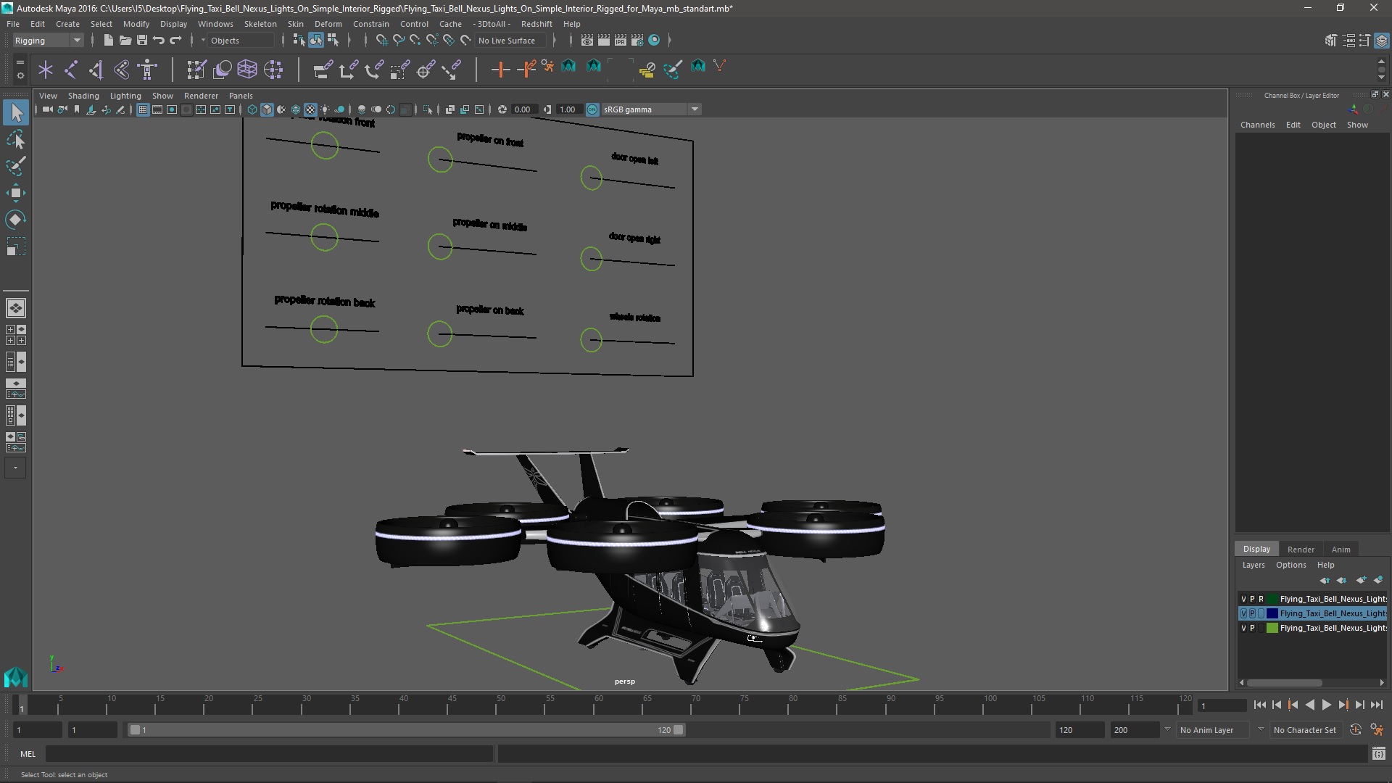Viewport: 1392px width, 783px height.
Task: Toggle visibility of the first green layer
Action: pyautogui.click(x=1243, y=600)
